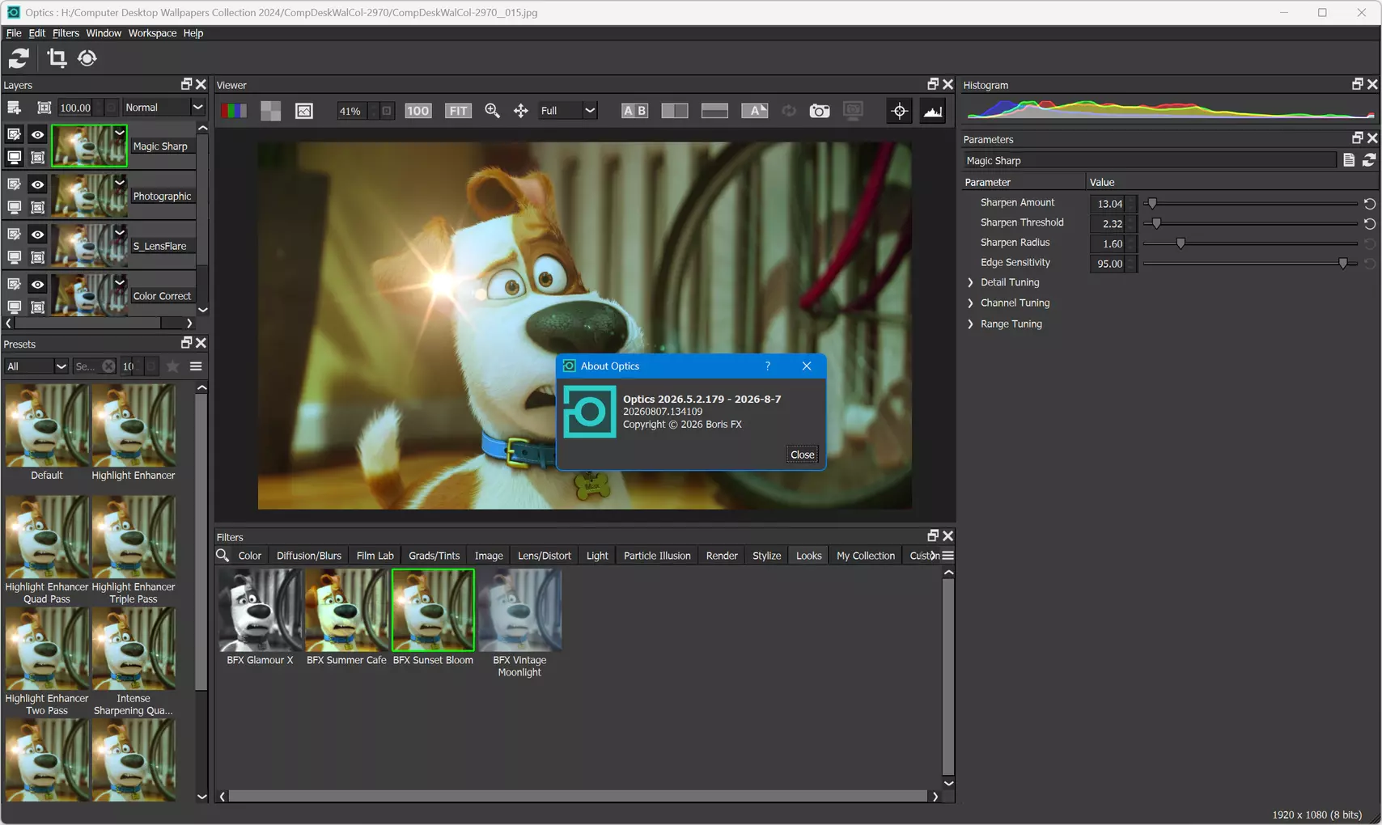Click the FIT button in the Viewer

point(458,111)
